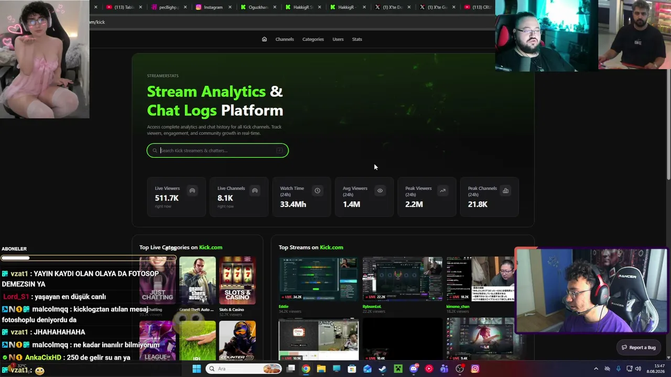
Task: Open the clock showing 15:47
Action: tap(656, 369)
